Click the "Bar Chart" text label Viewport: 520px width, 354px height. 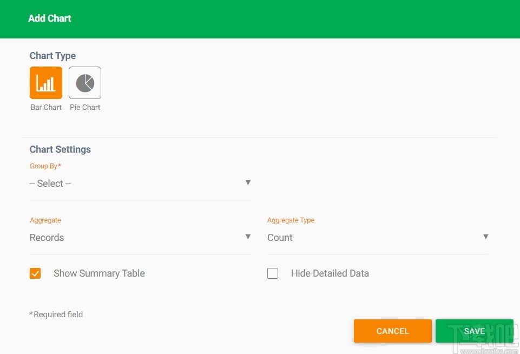(46, 107)
